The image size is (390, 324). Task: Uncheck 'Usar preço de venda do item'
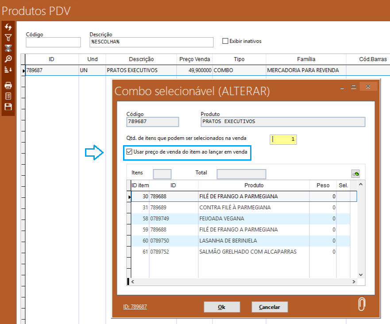[129, 152]
